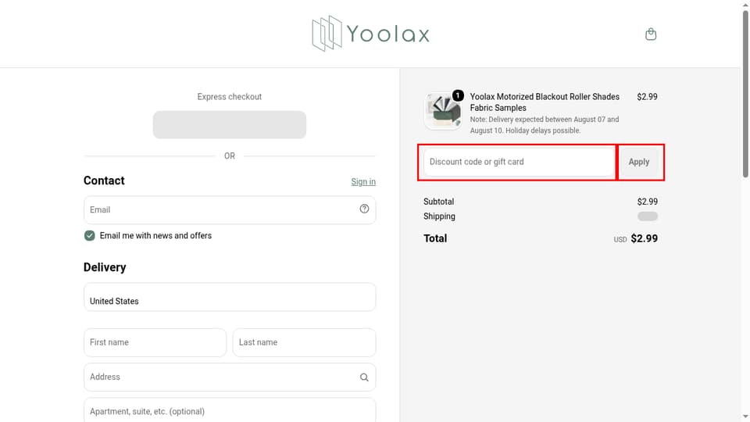Click the express checkout button placeholder

coord(230,125)
